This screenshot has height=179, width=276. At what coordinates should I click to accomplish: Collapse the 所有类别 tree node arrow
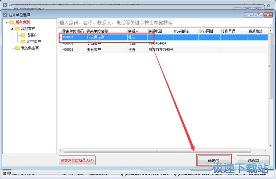tap(7, 22)
